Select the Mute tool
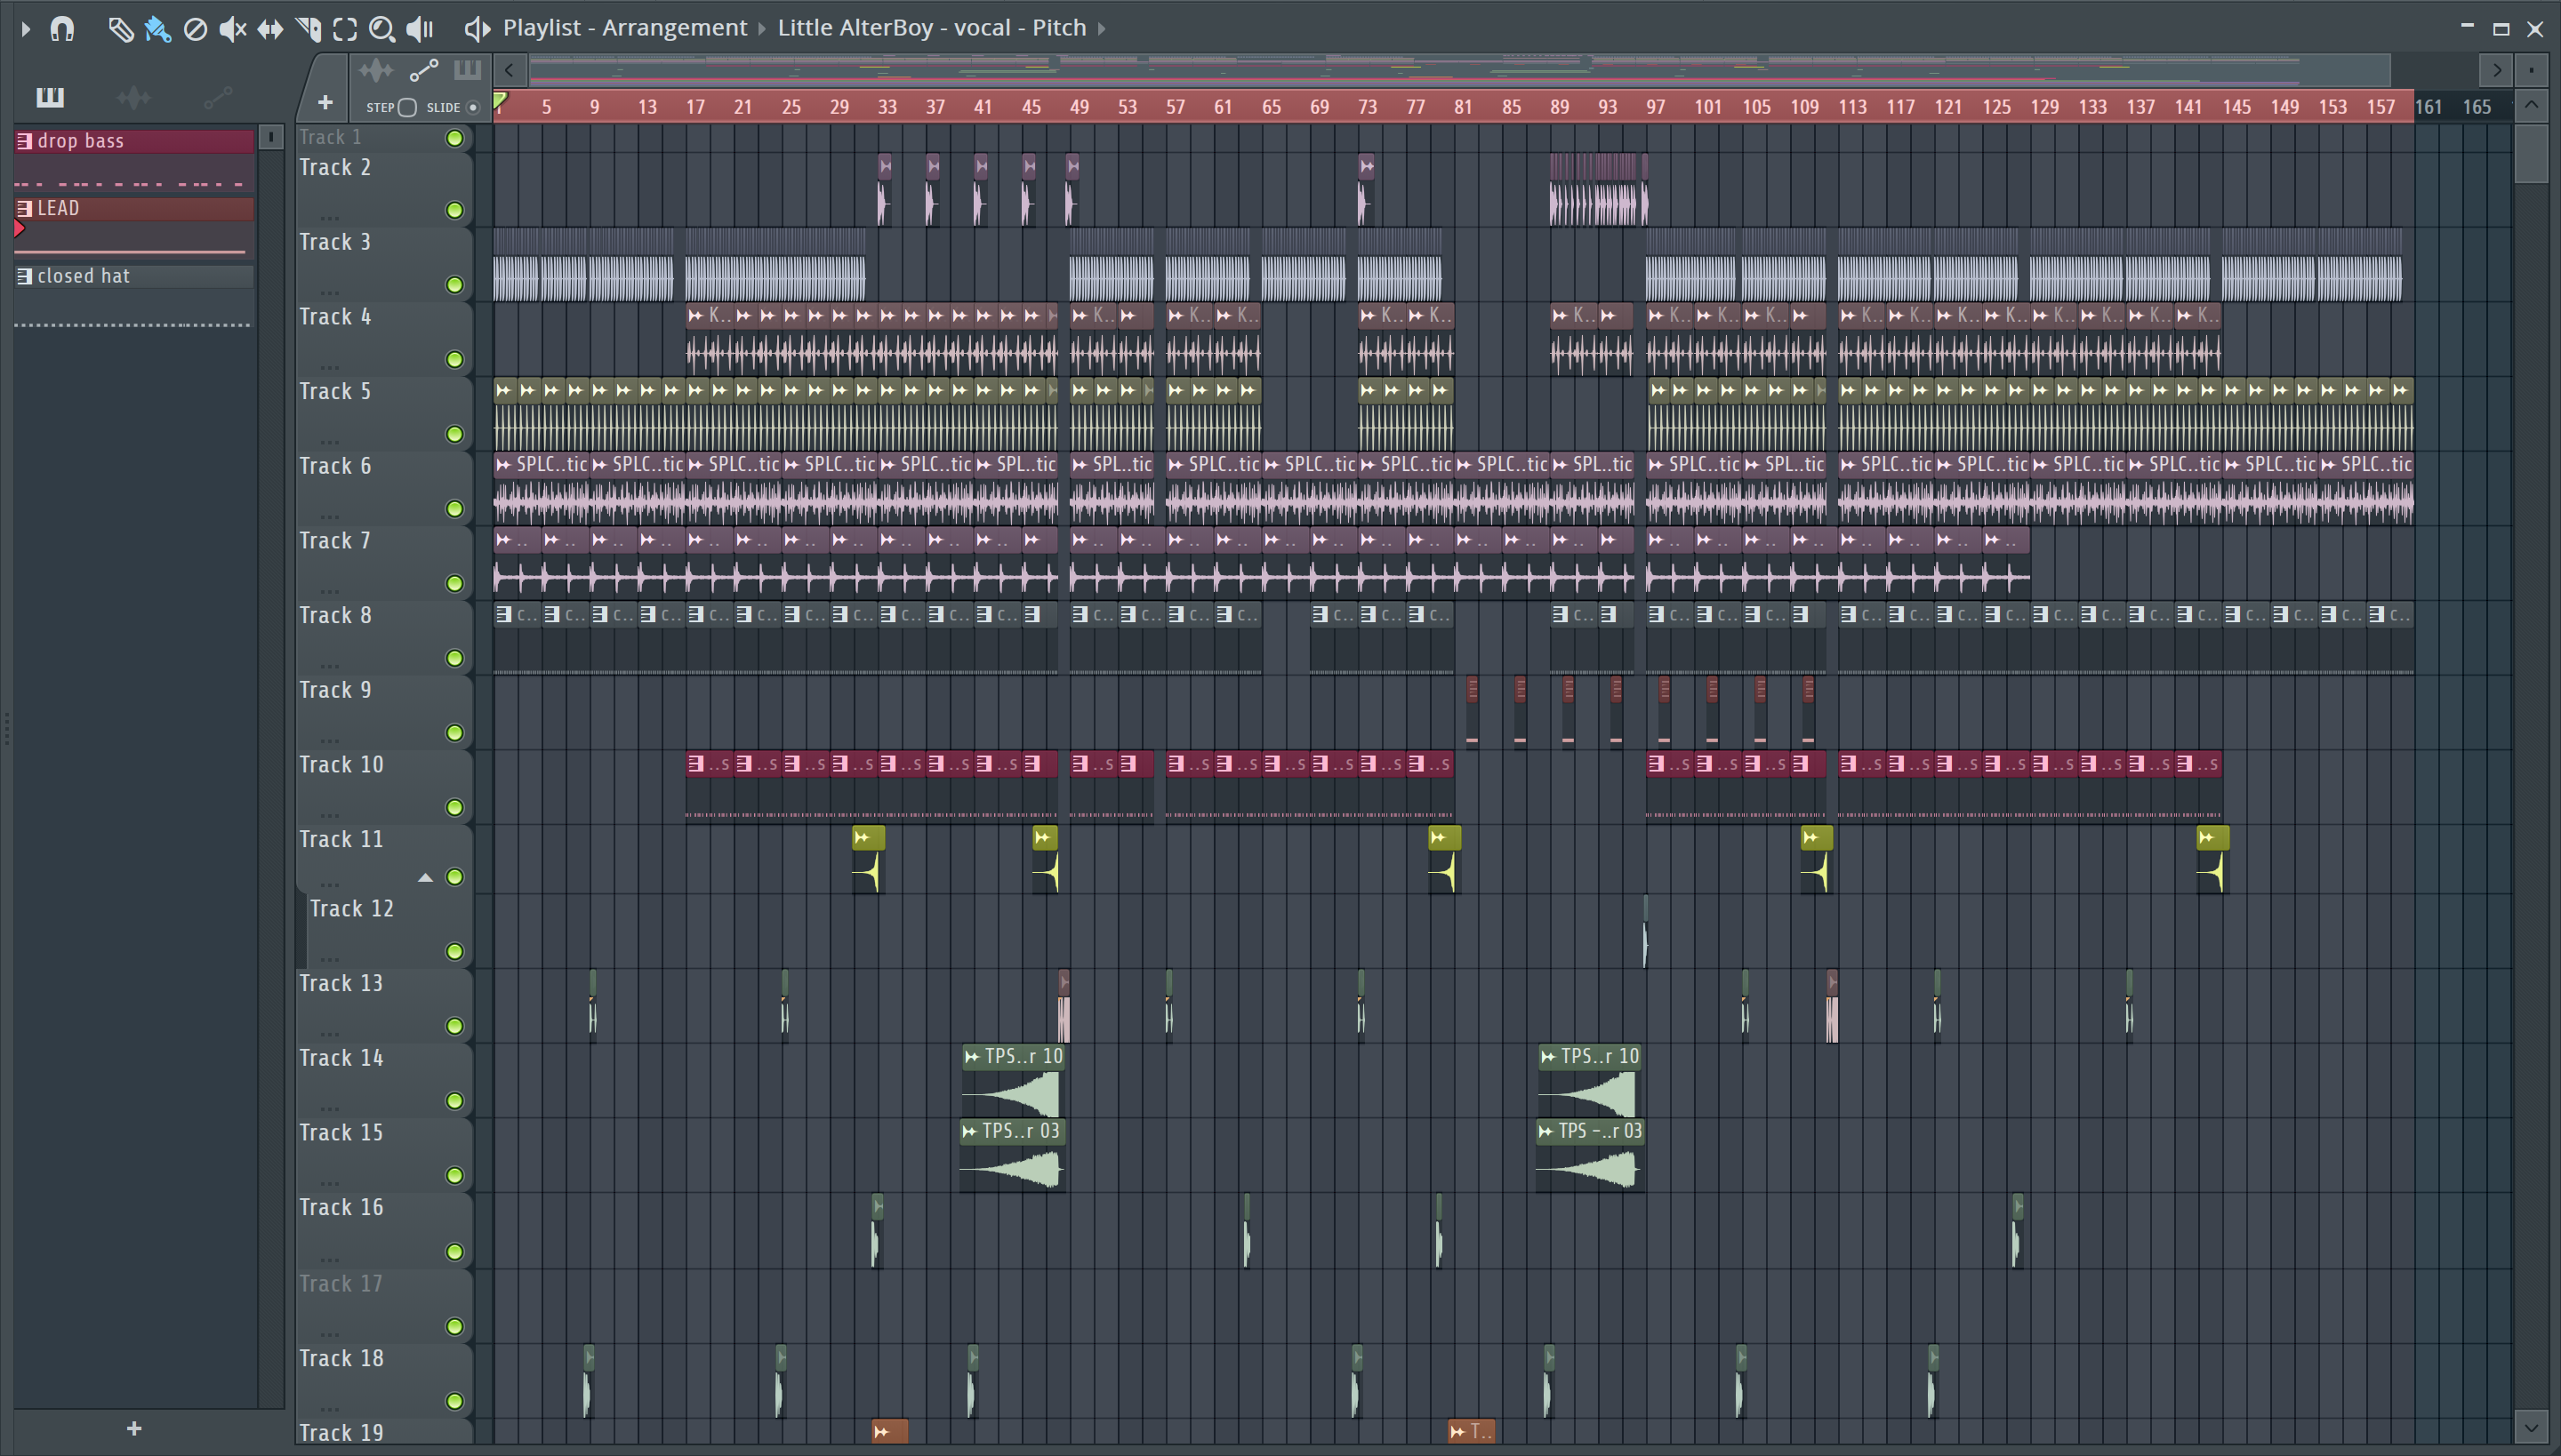2561x1456 pixels. 232,29
